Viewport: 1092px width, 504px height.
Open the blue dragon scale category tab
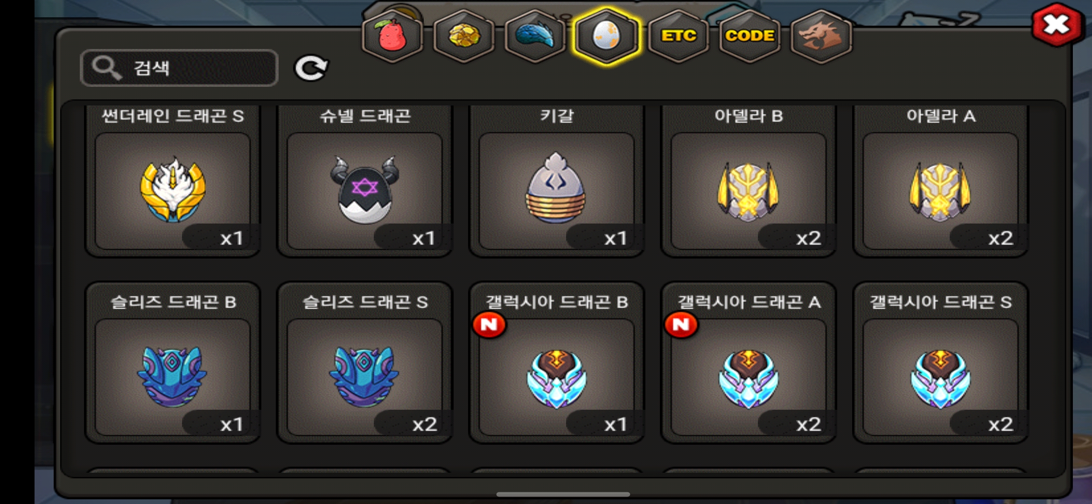[x=535, y=36]
